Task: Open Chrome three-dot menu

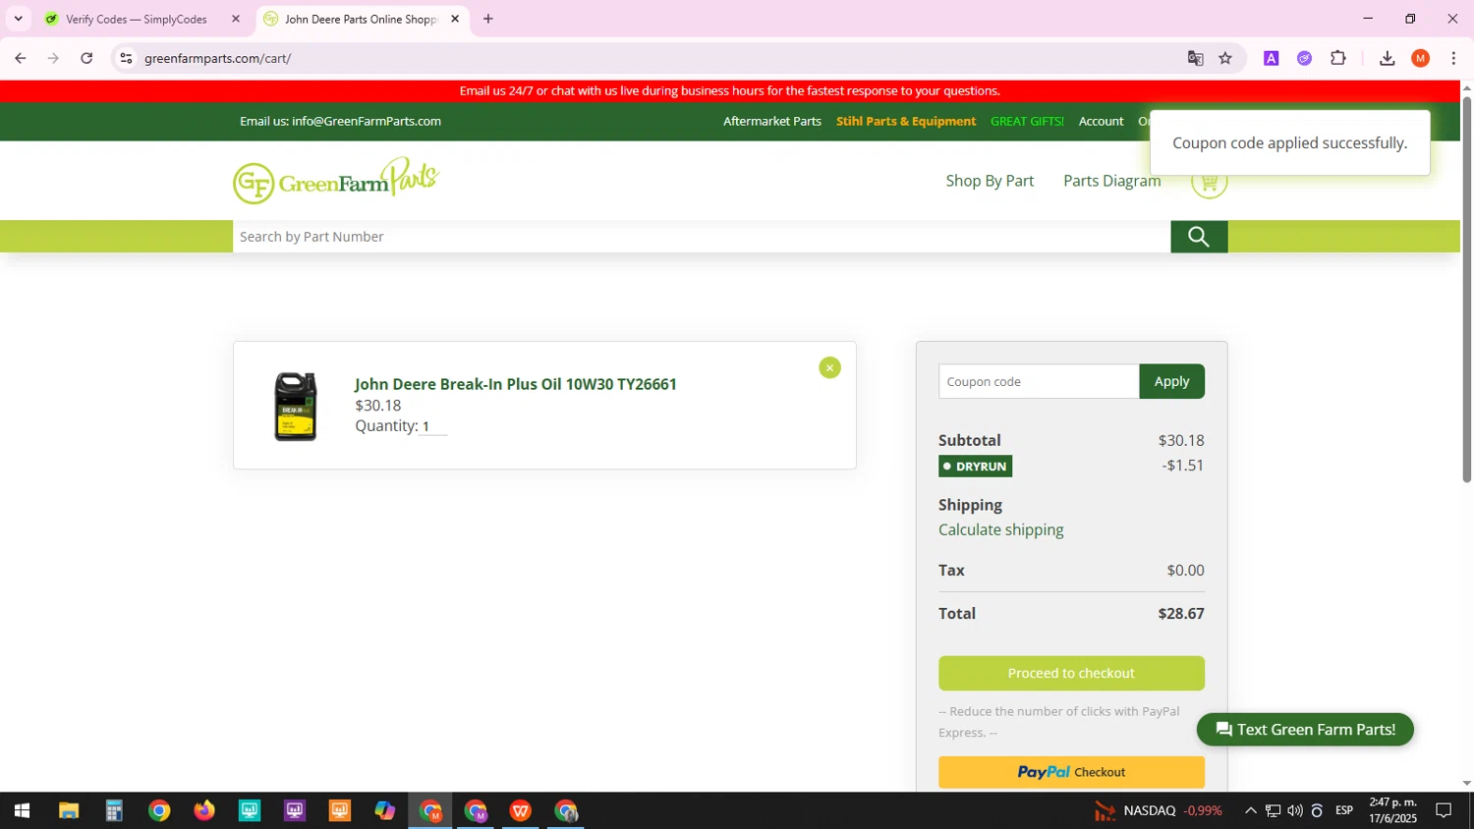Action: tap(1453, 58)
